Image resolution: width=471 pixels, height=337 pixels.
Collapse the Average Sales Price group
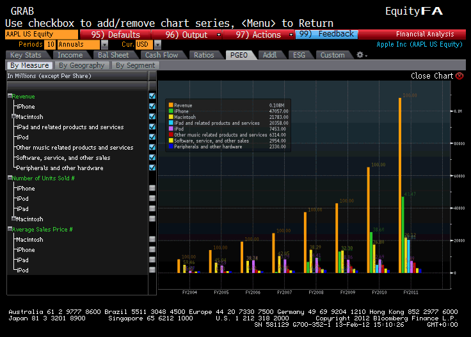pyautogui.click(x=10, y=229)
